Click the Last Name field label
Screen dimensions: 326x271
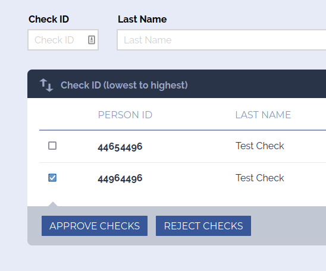click(142, 19)
